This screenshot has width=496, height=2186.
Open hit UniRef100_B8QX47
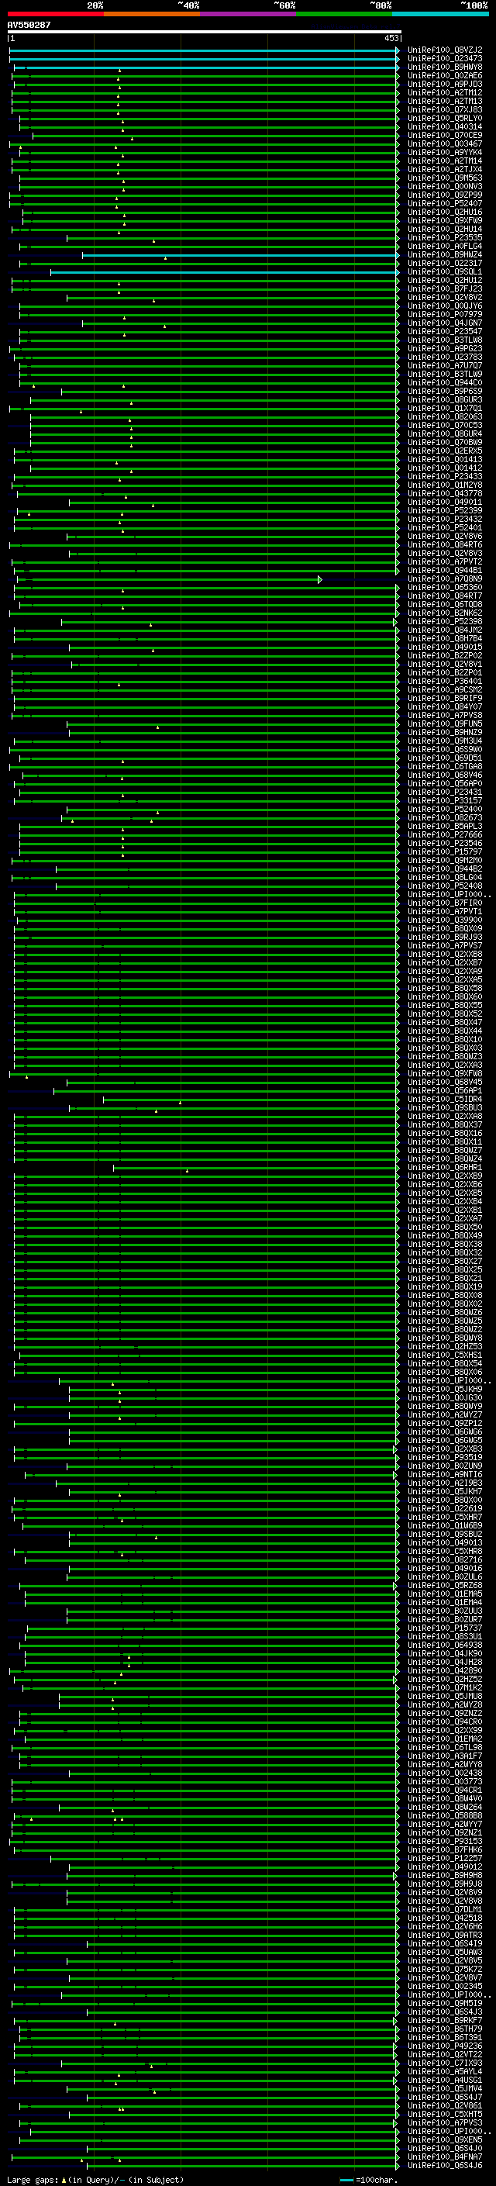445,1023
